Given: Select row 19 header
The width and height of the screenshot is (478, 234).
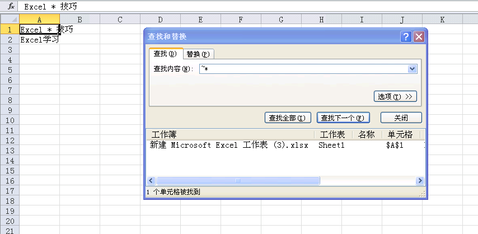Looking at the screenshot, I should [10, 211].
